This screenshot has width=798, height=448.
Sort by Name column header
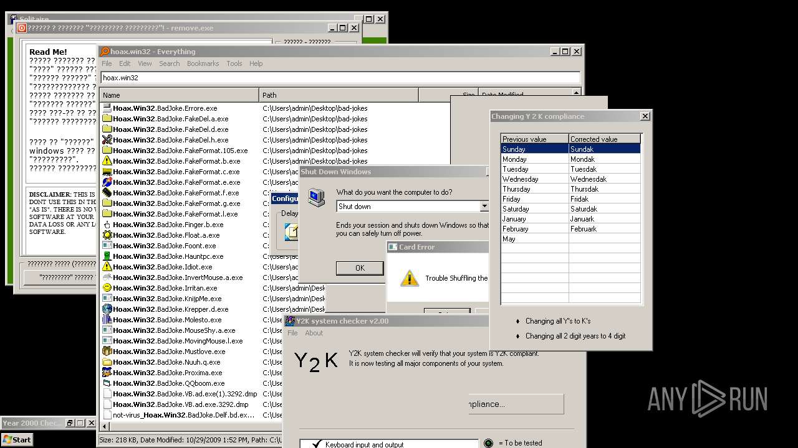pos(179,95)
